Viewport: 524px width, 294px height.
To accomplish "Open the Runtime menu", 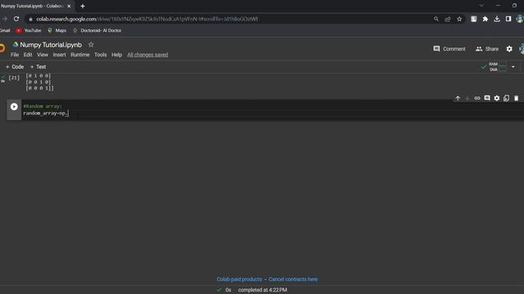I will point(80,55).
